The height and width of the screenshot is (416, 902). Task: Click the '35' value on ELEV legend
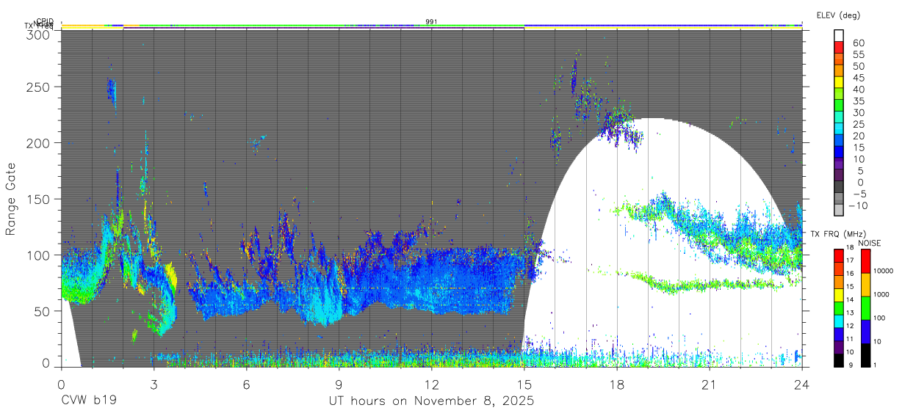tap(857, 101)
